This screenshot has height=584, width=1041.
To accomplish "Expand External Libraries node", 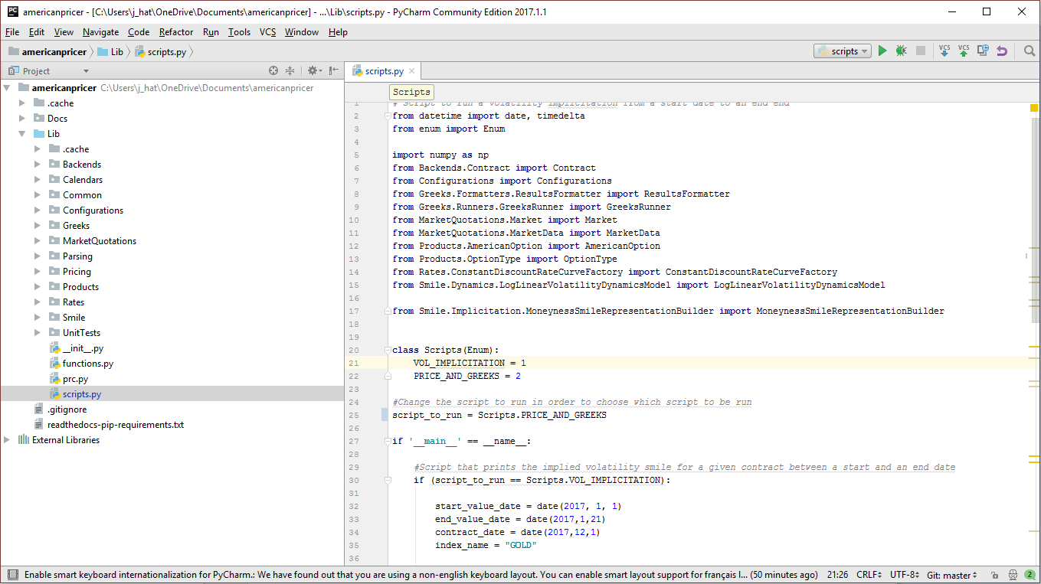I will tap(8, 440).
